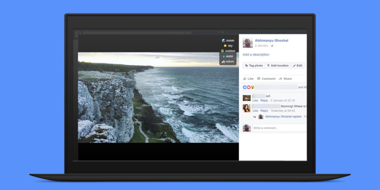Like the photo using the thumbs-up button
This screenshot has width=380, height=190.
(x=248, y=79)
